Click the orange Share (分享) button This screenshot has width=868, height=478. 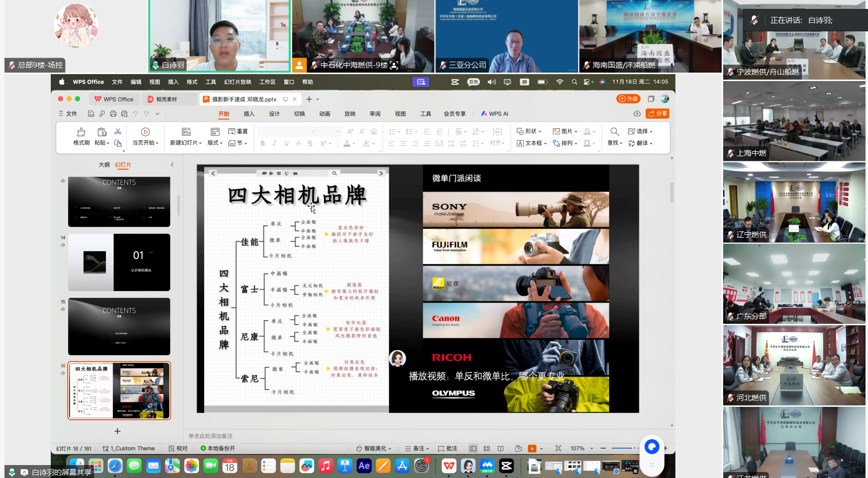[x=657, y=114]
